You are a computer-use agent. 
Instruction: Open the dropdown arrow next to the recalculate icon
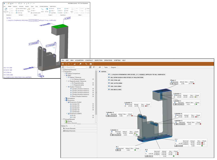pos(96,67)
